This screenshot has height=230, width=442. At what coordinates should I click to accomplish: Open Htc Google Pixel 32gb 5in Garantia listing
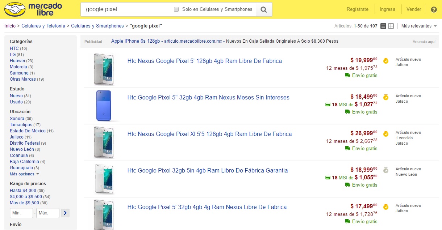point(208,170)
